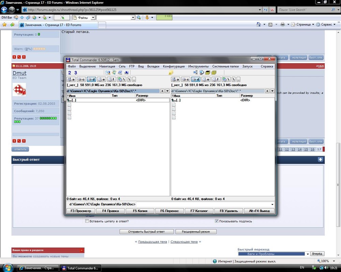The width and height of the screenshot is (341, 272).
Task: Go to parent directory button in the right panel
Action: pyautogui.click(x=238, y=79)
